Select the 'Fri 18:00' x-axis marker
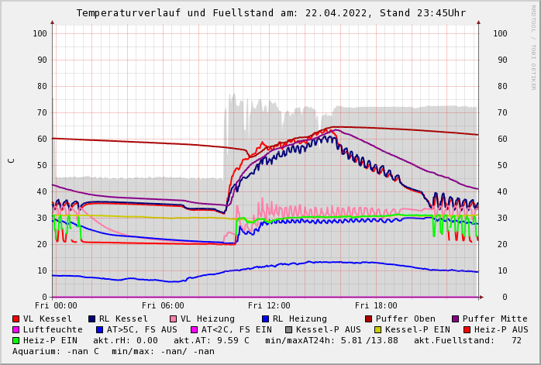 pos(376,306)
